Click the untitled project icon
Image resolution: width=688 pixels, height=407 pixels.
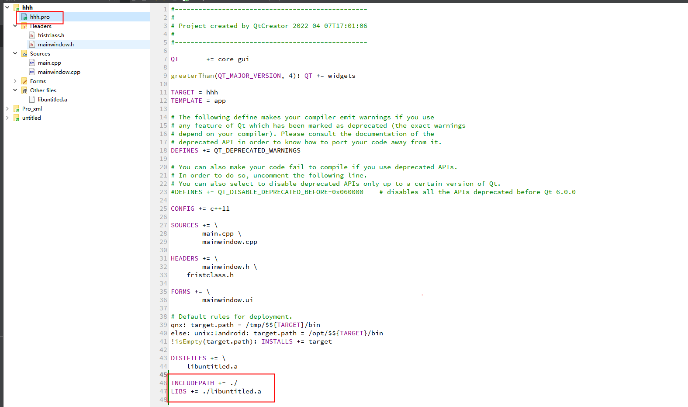(x=17, y=118)
